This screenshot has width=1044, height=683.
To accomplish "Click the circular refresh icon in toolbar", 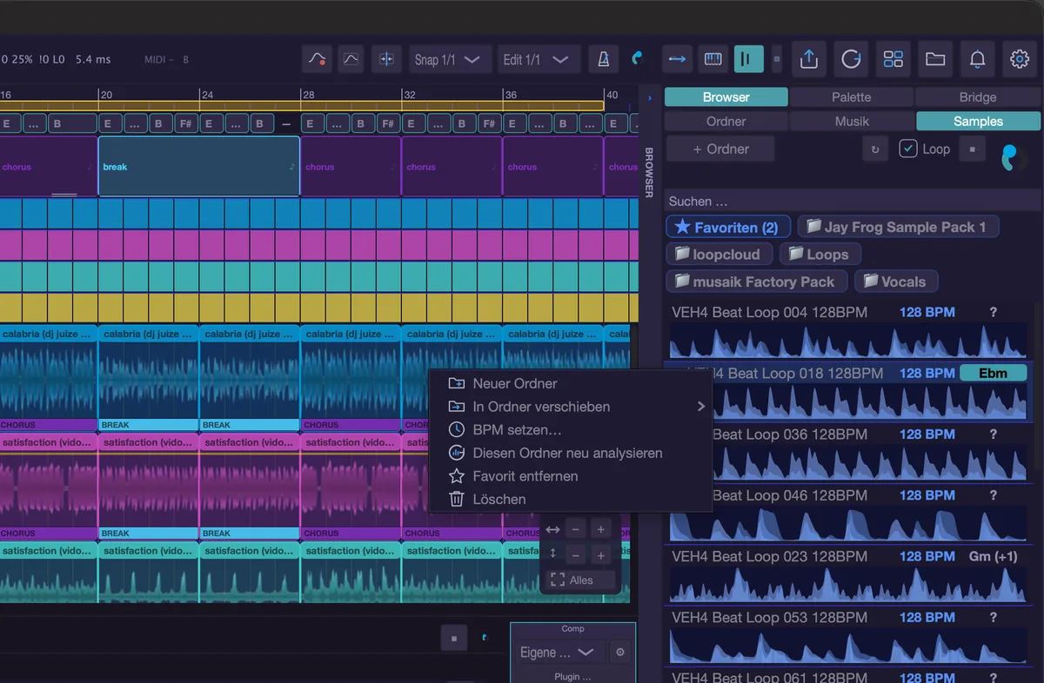I will [x=851, y=59].
